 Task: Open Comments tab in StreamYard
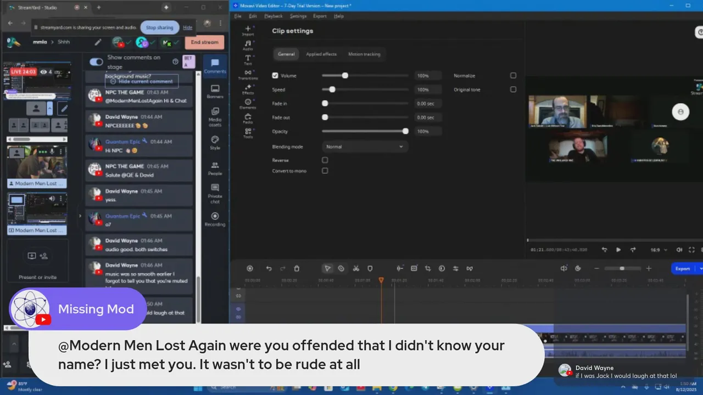click(215, 66)
